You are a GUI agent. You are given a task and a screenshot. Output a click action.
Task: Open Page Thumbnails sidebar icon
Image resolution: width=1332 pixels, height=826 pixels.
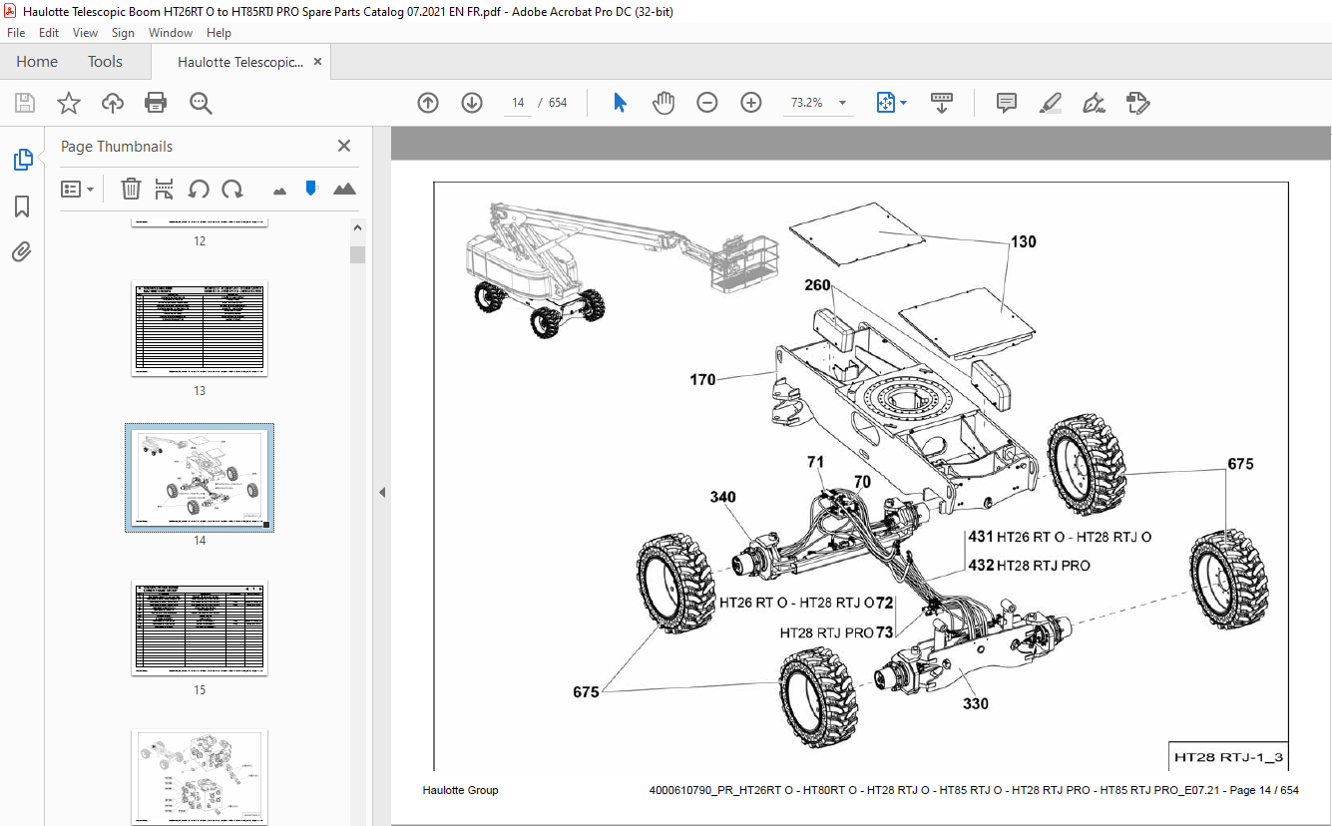(22, 160)
